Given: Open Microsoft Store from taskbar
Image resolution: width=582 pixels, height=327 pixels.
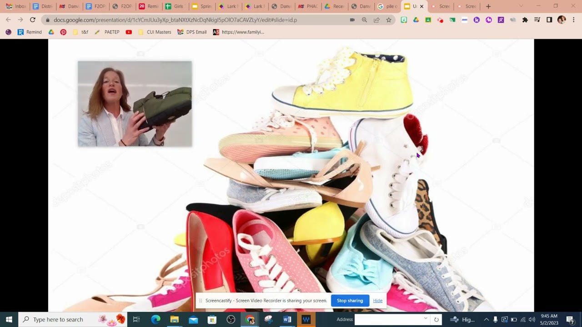Looking at the screenshot, I should point(212,319).
